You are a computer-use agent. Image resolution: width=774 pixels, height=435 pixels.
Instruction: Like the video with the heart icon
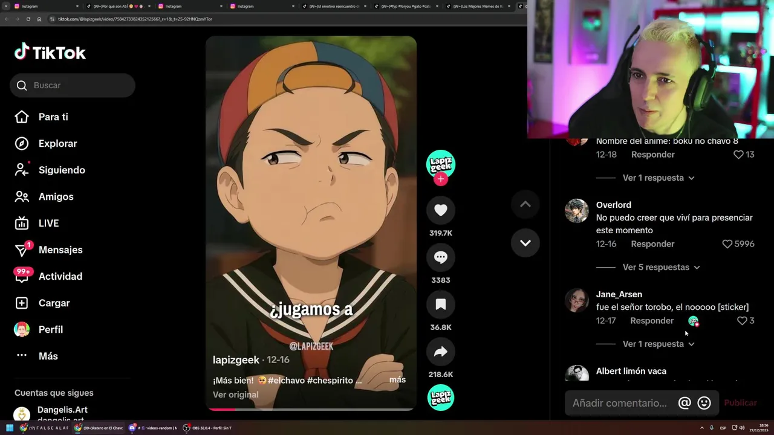[441, 210]
